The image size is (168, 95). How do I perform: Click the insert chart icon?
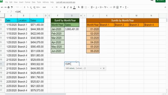coord(117,7)
